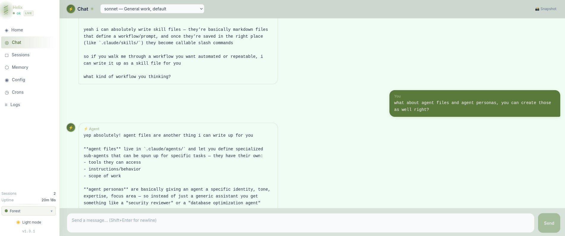Focus the Send a message input
Image resolution: width=565 pixels, height=236 pixels.
[x=300, y=223]
